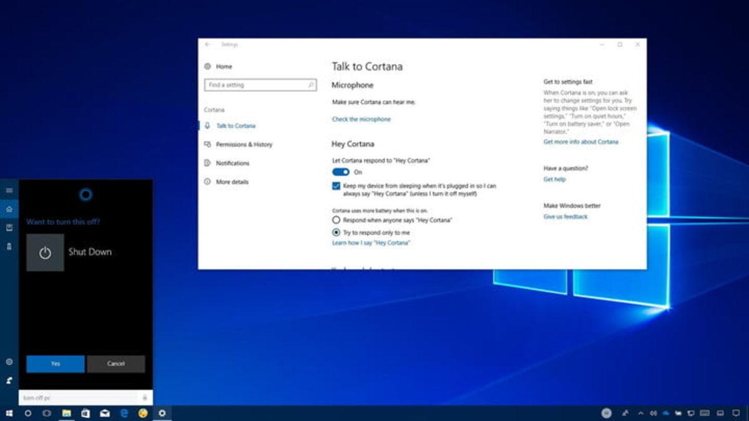Launch Microsoft Store from the taskbar

pyautogui.click(x=84, y=412)
